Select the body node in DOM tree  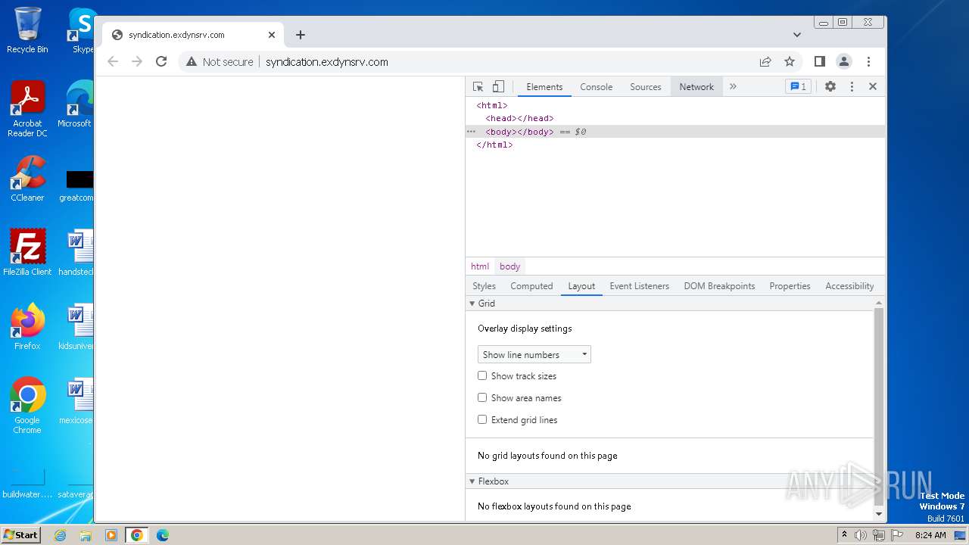(x=519, y=132)
